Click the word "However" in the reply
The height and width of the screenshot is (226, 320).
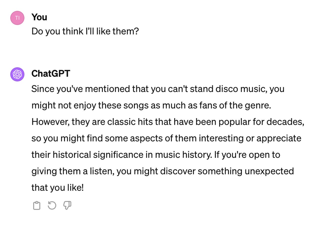click(x=50, y=122)
